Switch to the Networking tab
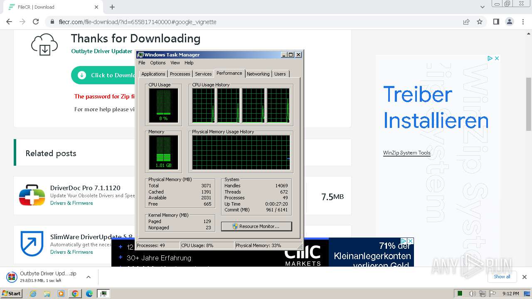The image size is (532, 299). tap(258, 74)
